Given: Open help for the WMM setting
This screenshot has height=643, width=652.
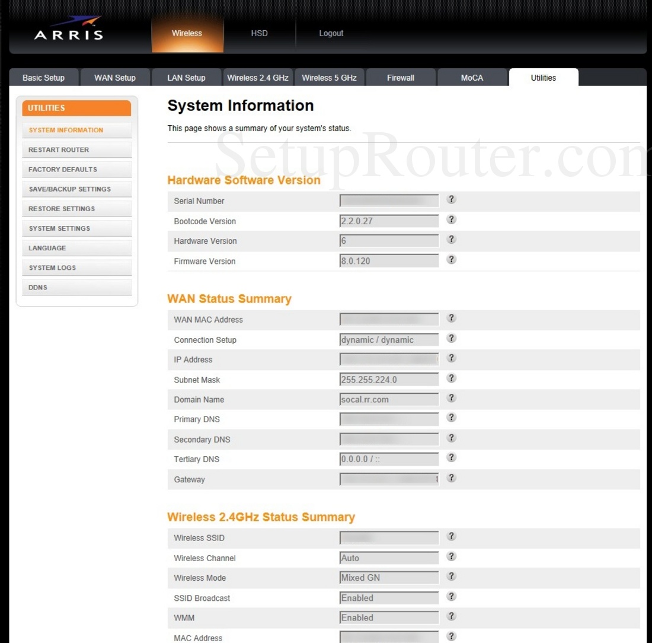Looking at the screenshot, I should click(x=451, y=616).
